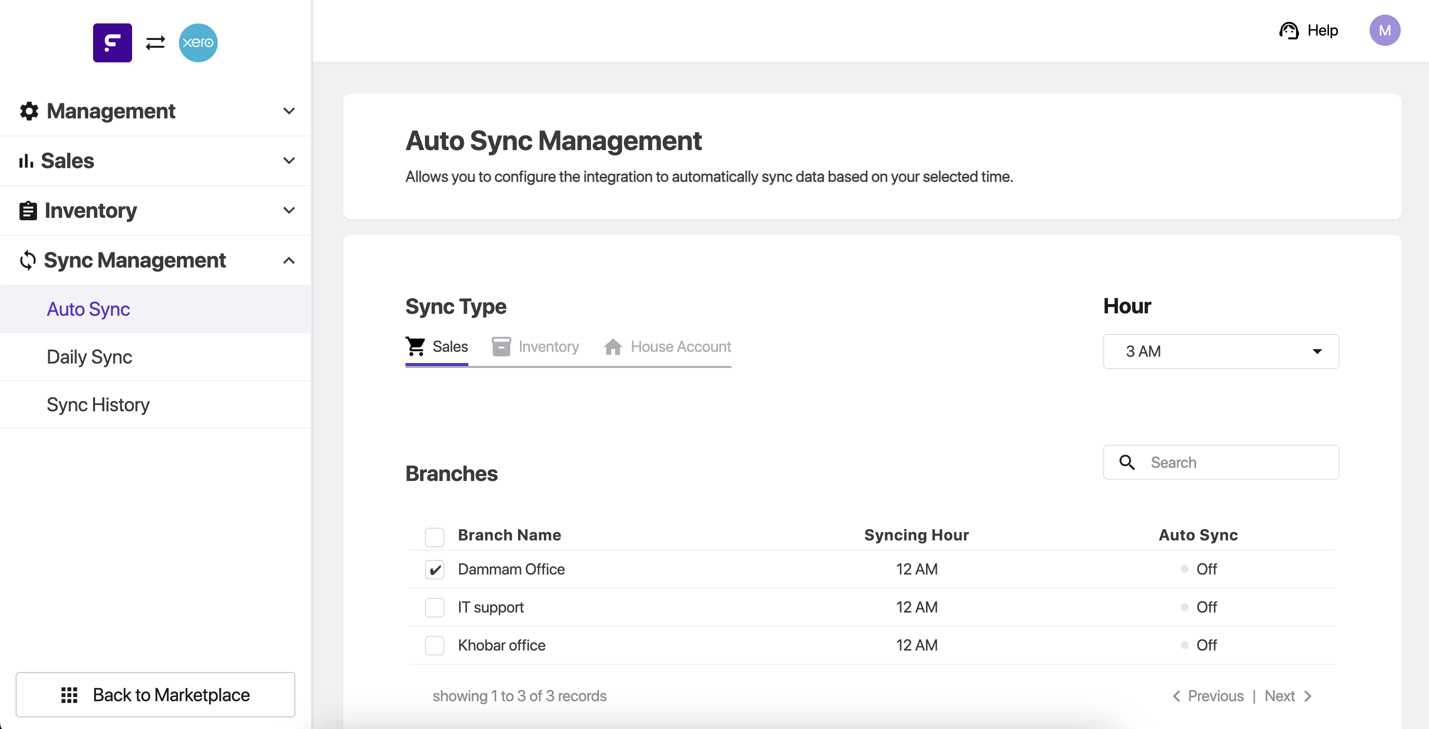Open the Hour dropdown showing 3 AM
The width and height of the screenshot is (1429, 729).
[x=1220, y=351]
